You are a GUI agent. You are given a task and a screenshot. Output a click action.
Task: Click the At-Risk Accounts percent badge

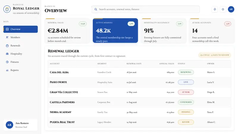tap(228, 24)
